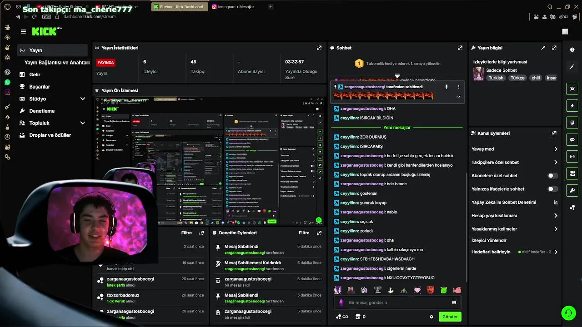Open WhatsApp from the browser sidebar
This screenshot has width=582, height=327.
[x=7, y=82]
